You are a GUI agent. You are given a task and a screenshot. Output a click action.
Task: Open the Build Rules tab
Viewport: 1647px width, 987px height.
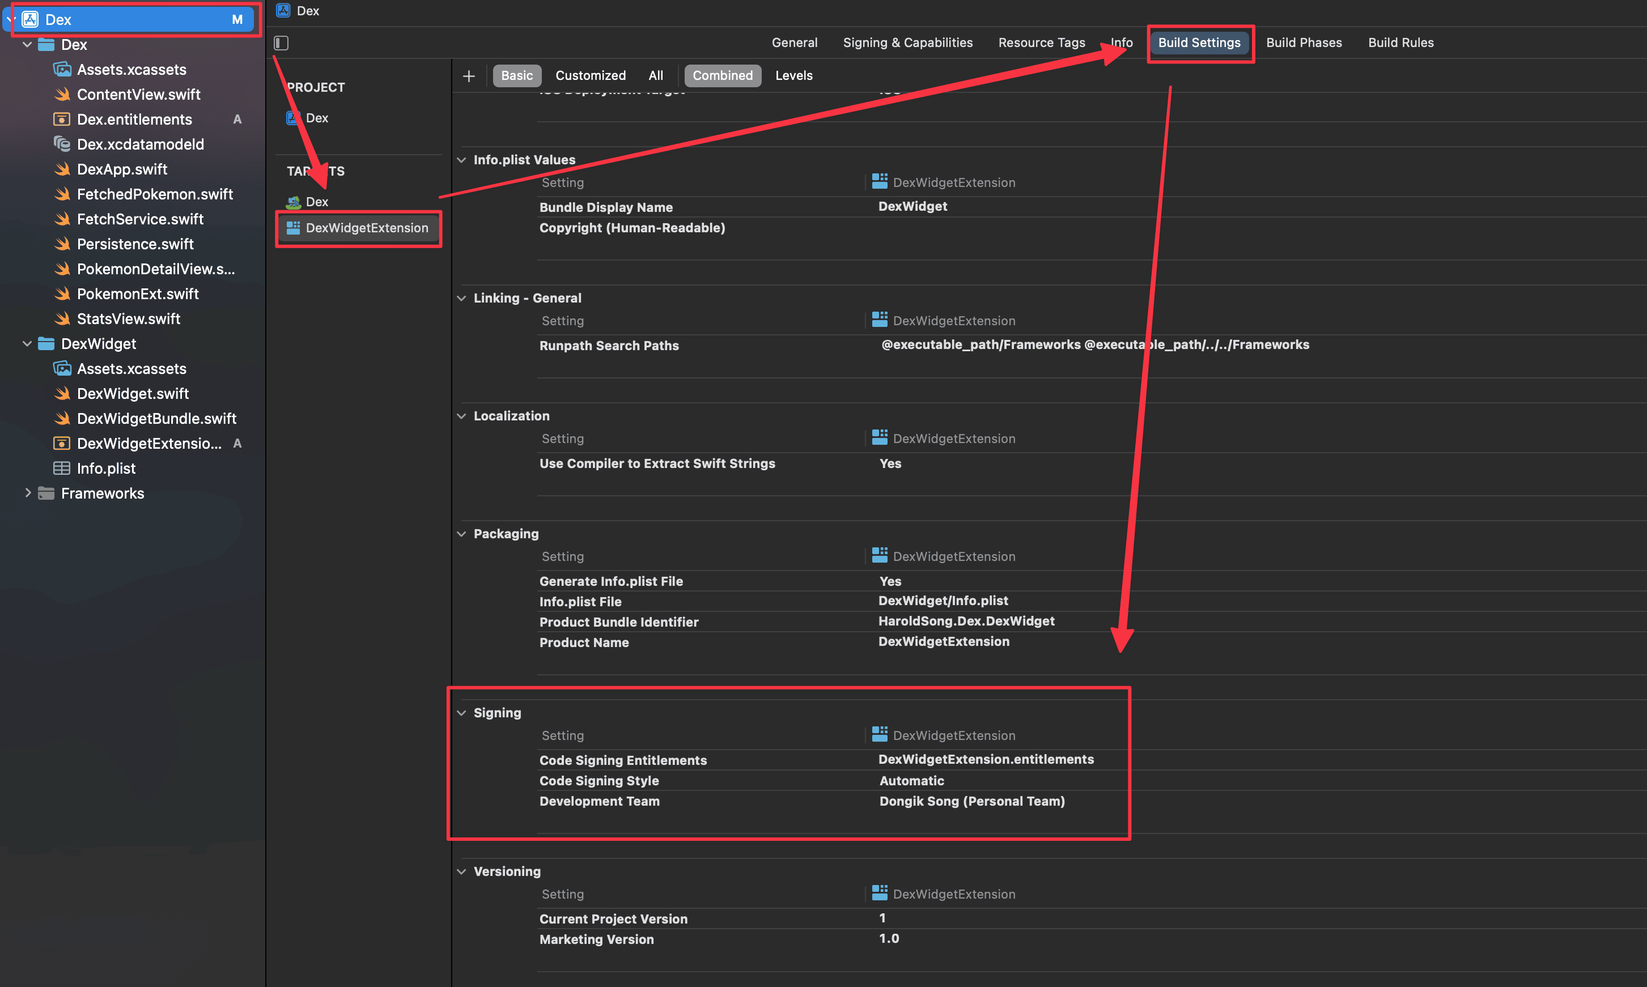(x=1401, y=42)
